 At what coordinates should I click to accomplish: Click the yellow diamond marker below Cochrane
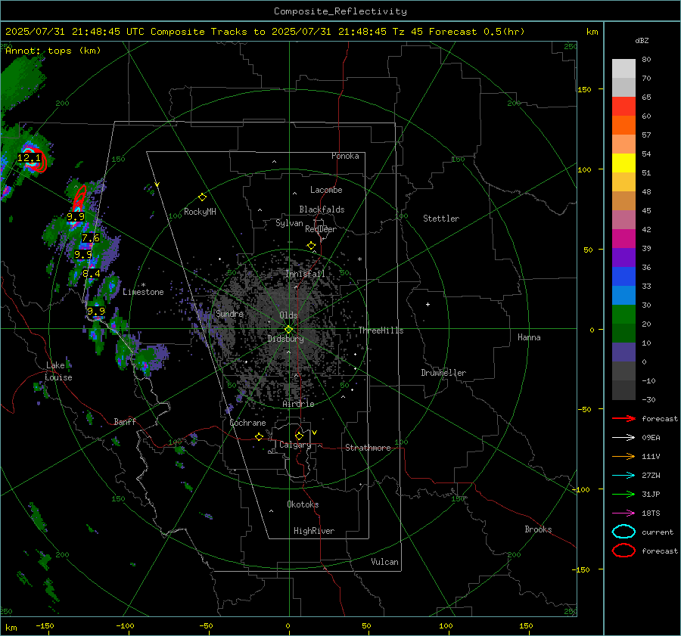[x=260, y=436]
